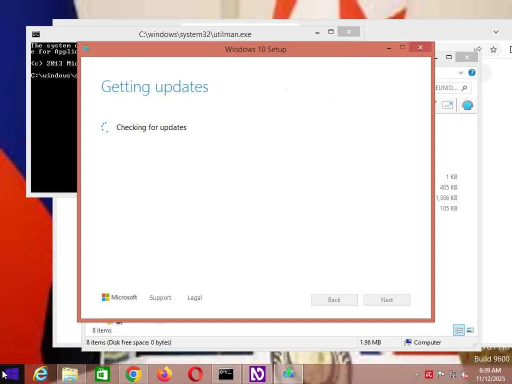512x384 pixels.
Task: Open utilman.exe window system menu icon
Action: pyautogui.click(x=36, y=34)
